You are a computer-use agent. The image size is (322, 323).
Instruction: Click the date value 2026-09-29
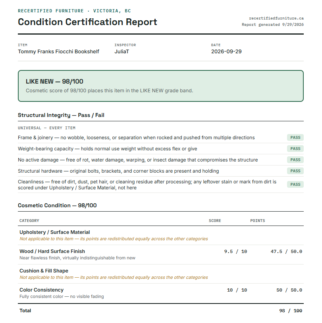pos(226,51)
